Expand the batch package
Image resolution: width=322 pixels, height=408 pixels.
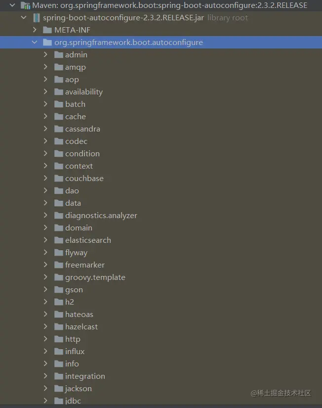pos(45,104)
